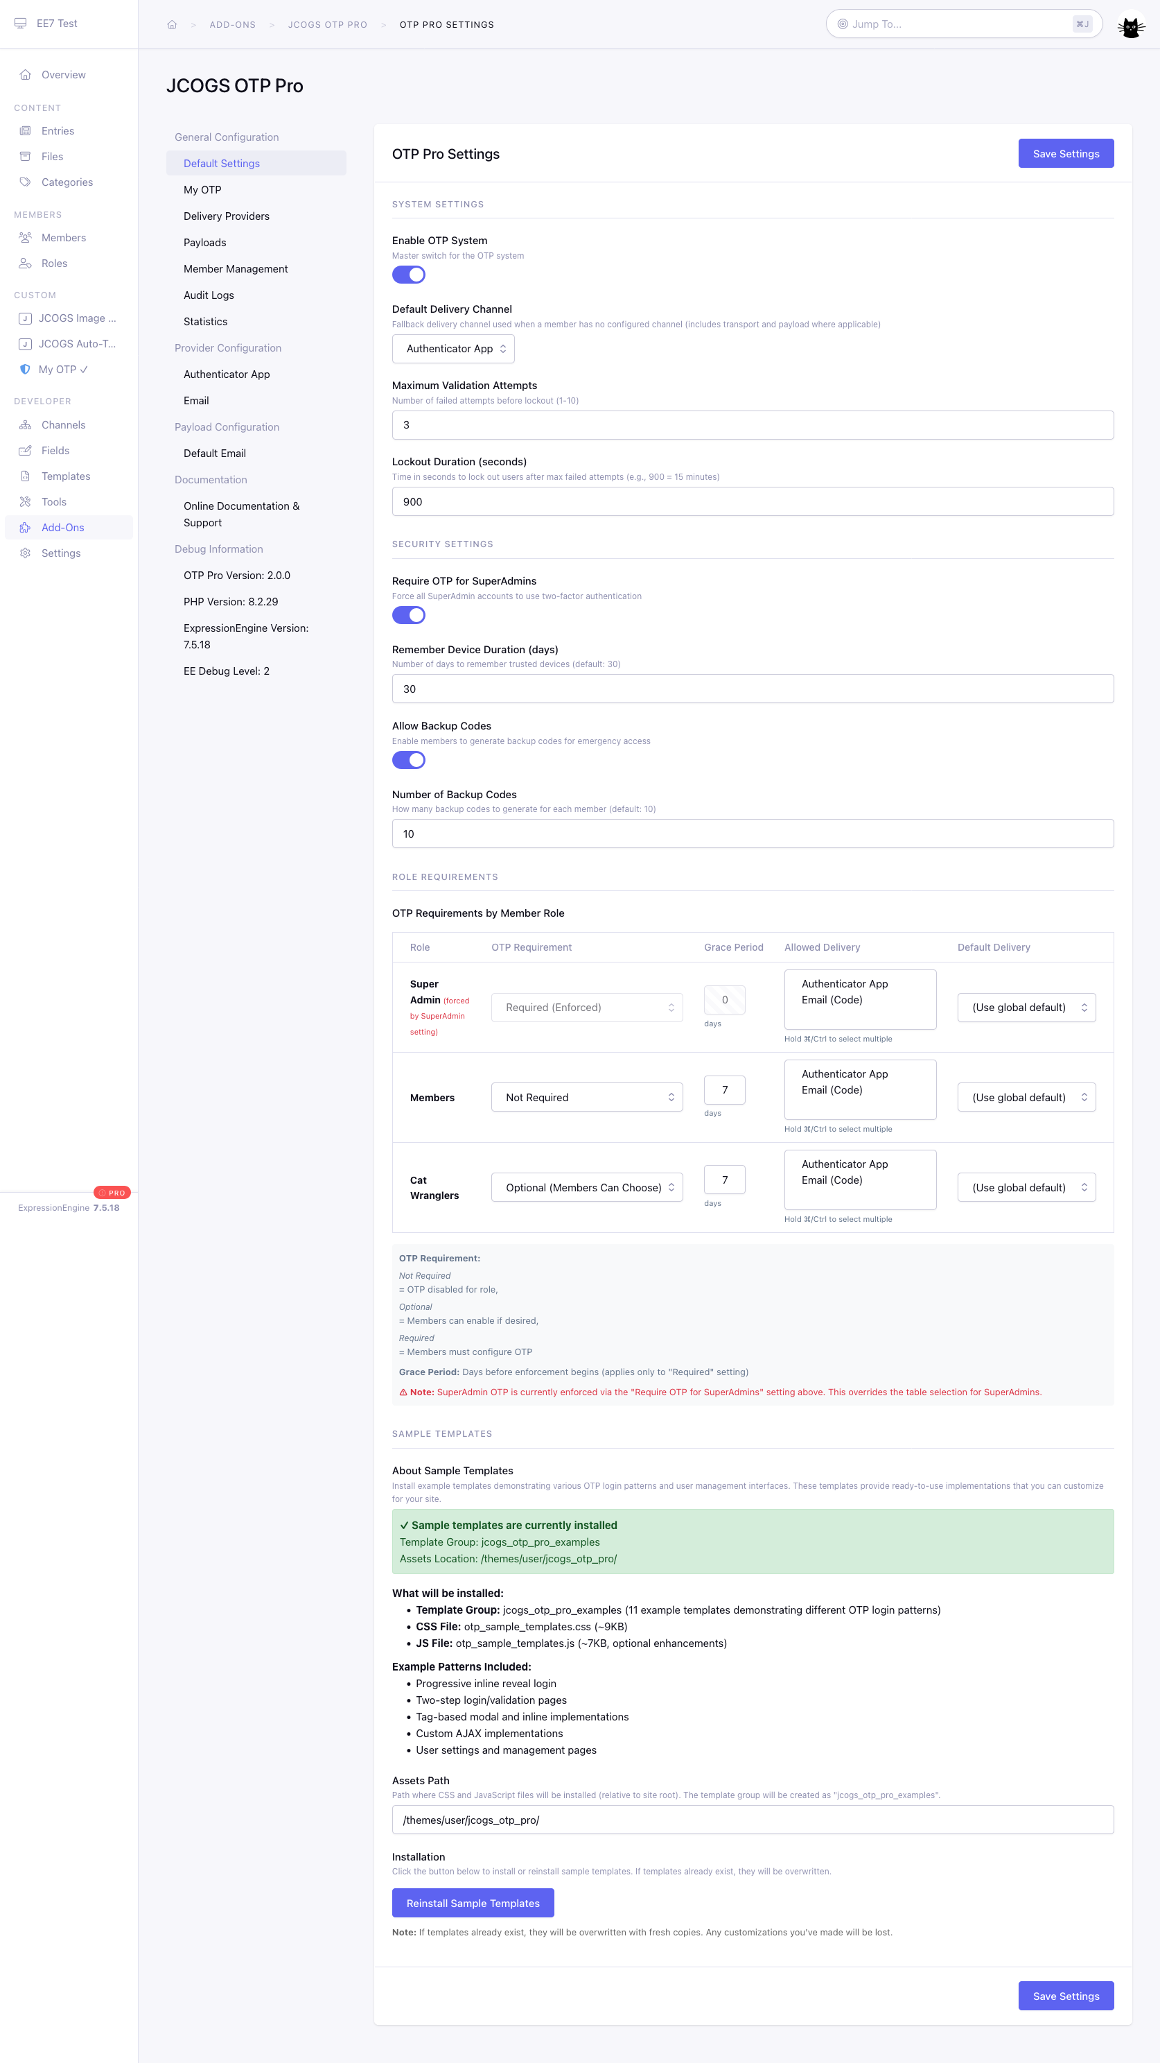Click the Channels icon in sidebar
This screenshot has width=1160, height=2063.
click(26, 425)
